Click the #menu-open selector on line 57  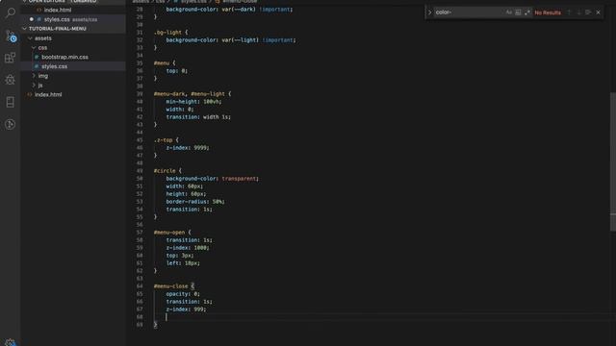(x=169, y=233)
